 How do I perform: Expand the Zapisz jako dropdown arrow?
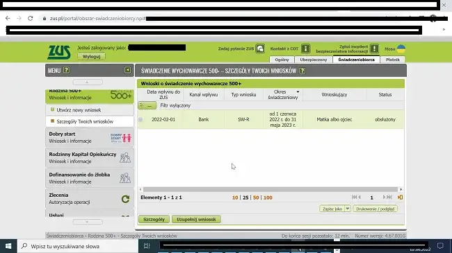[x=348, y=209]
